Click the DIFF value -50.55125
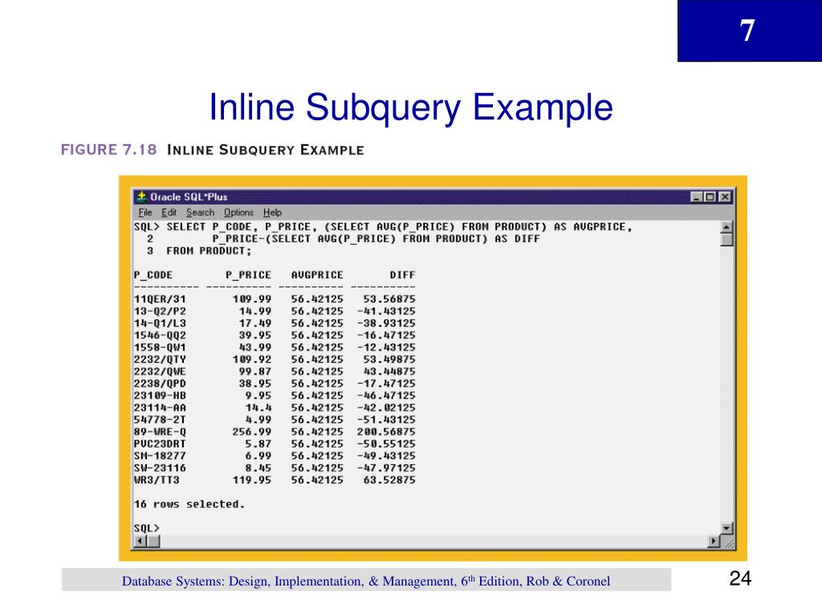 pos(386,444)
